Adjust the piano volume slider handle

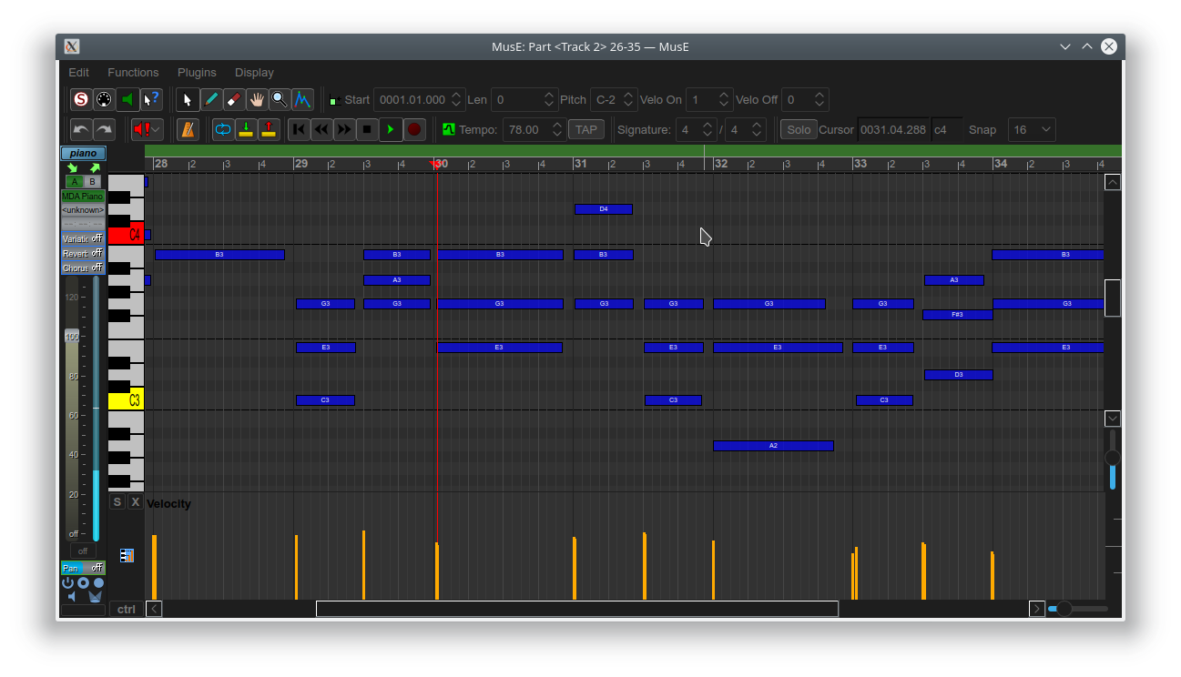click(72, 336)
